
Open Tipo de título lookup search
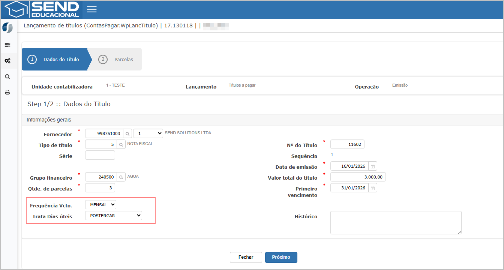pos(121,144)
